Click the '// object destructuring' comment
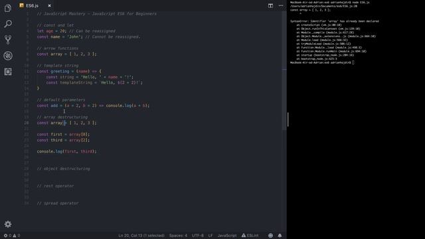The width and height of the screenshot is (425, 239). click(64, 169)
